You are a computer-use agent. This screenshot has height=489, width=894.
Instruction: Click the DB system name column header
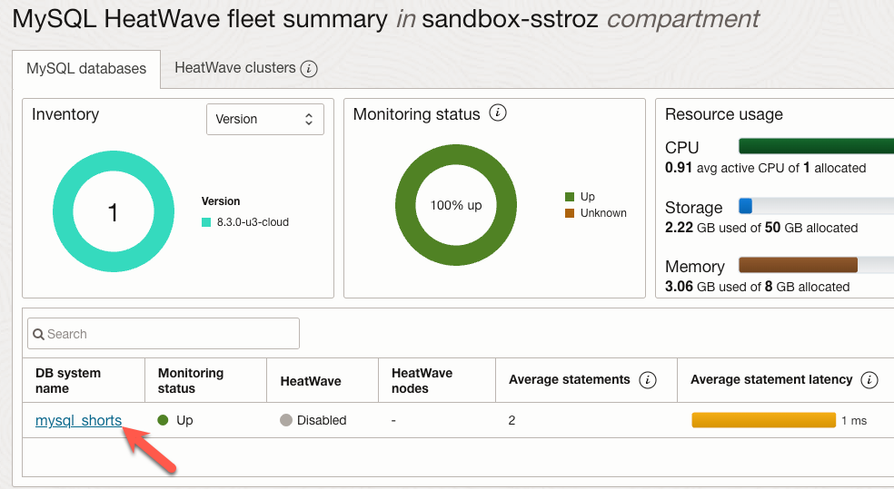tap(84, 380)
